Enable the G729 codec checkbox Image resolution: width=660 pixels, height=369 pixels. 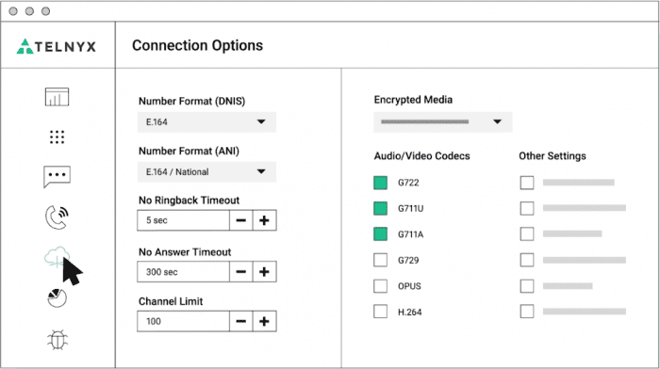coord(381,260)
